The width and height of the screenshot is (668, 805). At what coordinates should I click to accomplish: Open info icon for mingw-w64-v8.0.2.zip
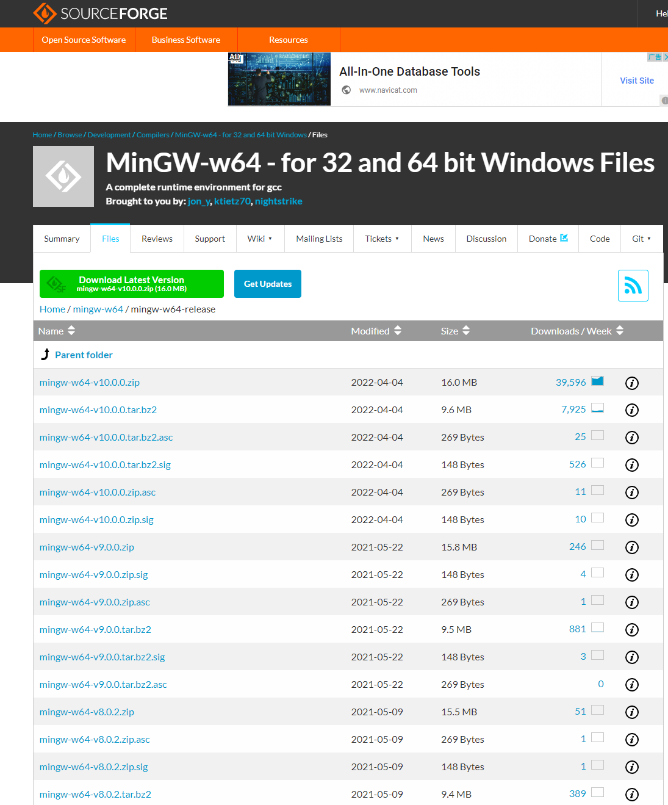point(632,712)
